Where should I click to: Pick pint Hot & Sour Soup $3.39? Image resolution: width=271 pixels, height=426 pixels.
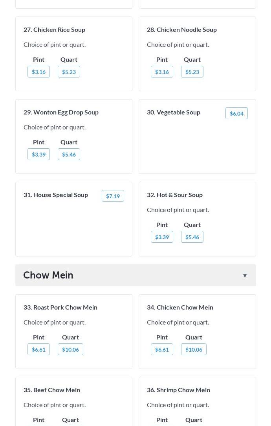(x=162, y=237)
